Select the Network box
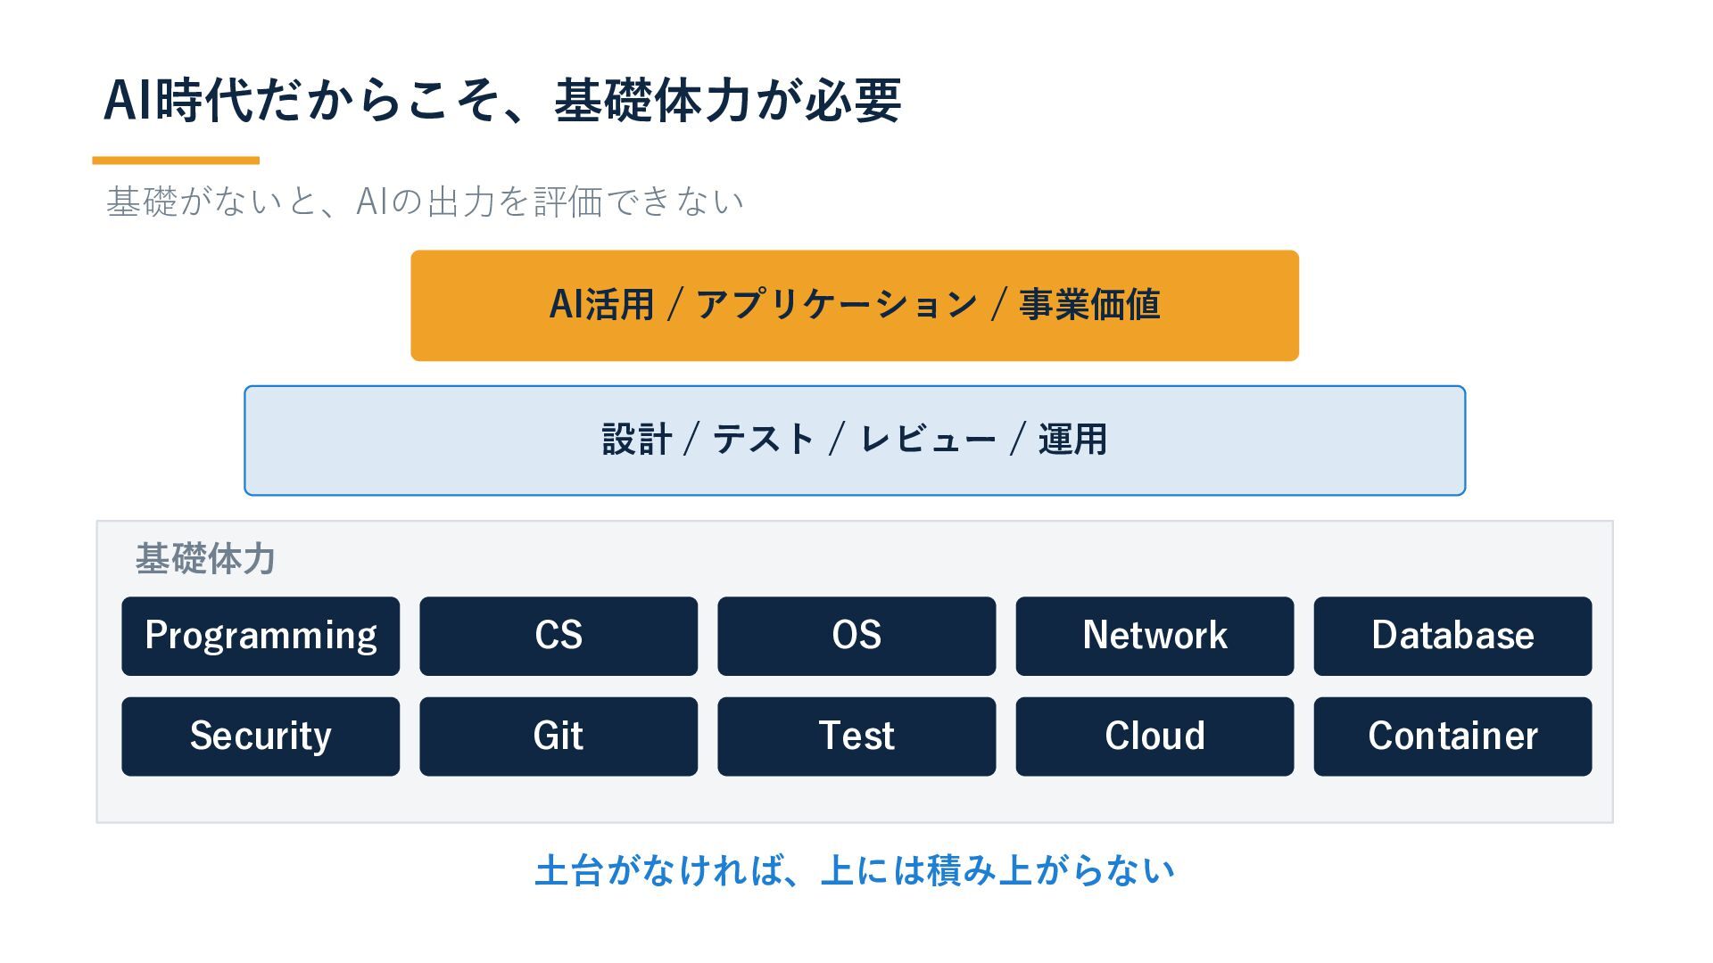This screenshot has height=963, width=1713. (1154, 636)
